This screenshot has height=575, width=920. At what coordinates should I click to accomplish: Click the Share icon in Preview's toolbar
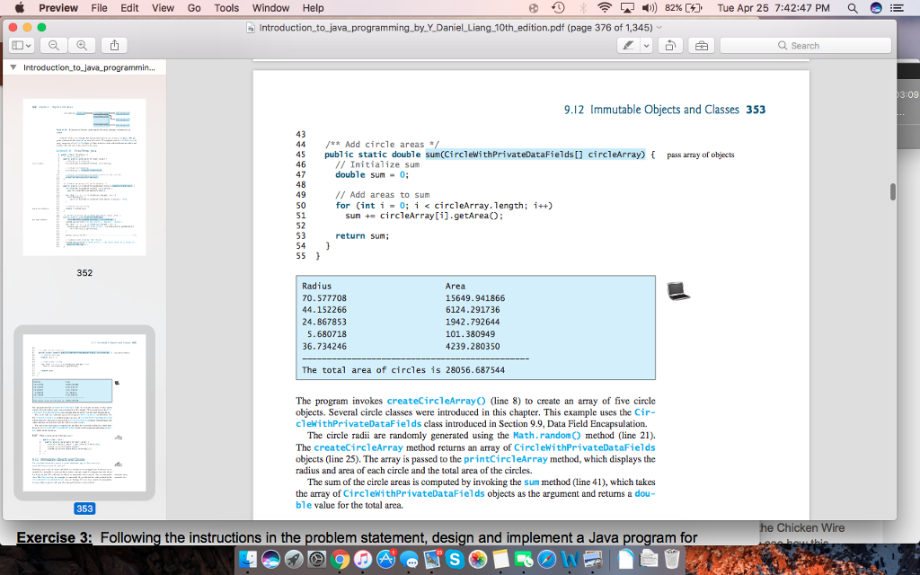pyautogui.click(x=114, y=43)
